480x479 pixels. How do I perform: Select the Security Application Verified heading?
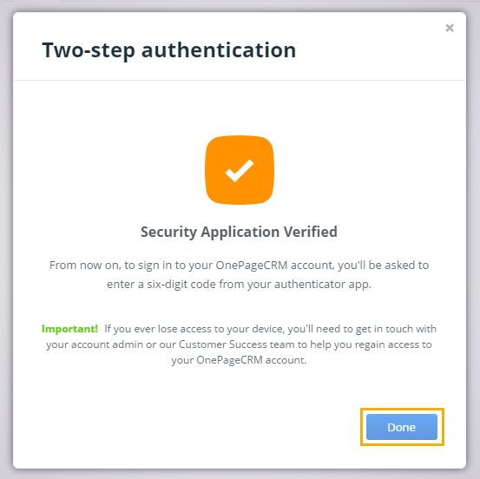point(239,232)
